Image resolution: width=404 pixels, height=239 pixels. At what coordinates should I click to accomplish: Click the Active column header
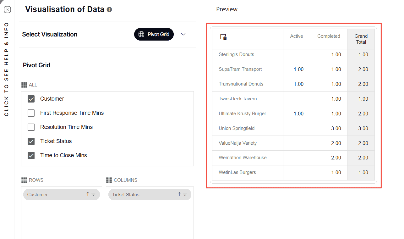pyautogui.click(x=297, y=36)
